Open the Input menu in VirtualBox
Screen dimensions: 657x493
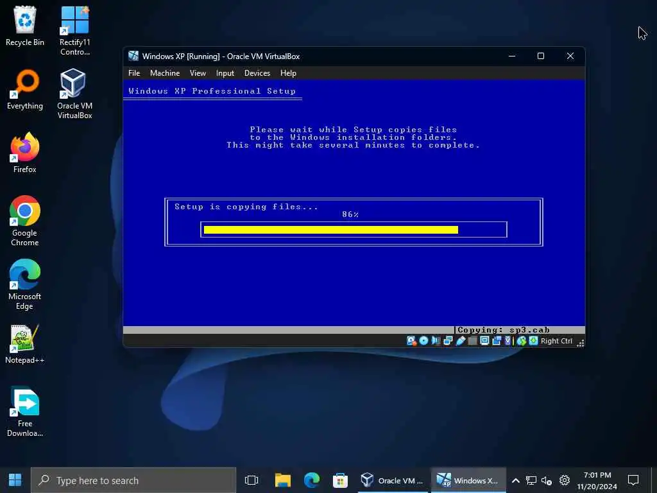click(225, 73)
